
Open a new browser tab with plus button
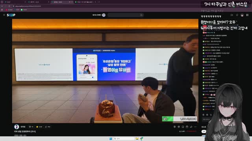click(99, 2)
